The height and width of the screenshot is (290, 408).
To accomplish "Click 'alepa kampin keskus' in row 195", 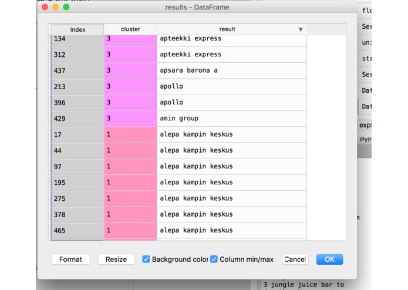I will (x=232, y=183).
